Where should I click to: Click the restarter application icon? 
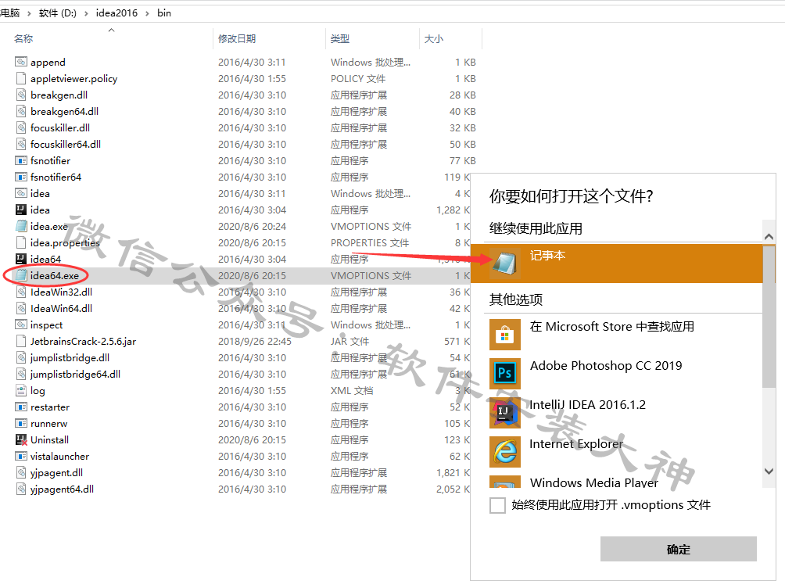coord(21,407)
